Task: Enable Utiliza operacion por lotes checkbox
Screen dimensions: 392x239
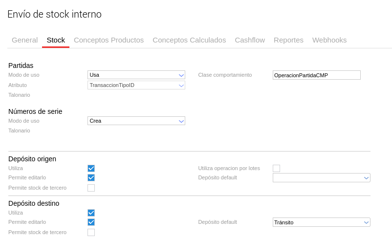Action: (x=276, y=168)
